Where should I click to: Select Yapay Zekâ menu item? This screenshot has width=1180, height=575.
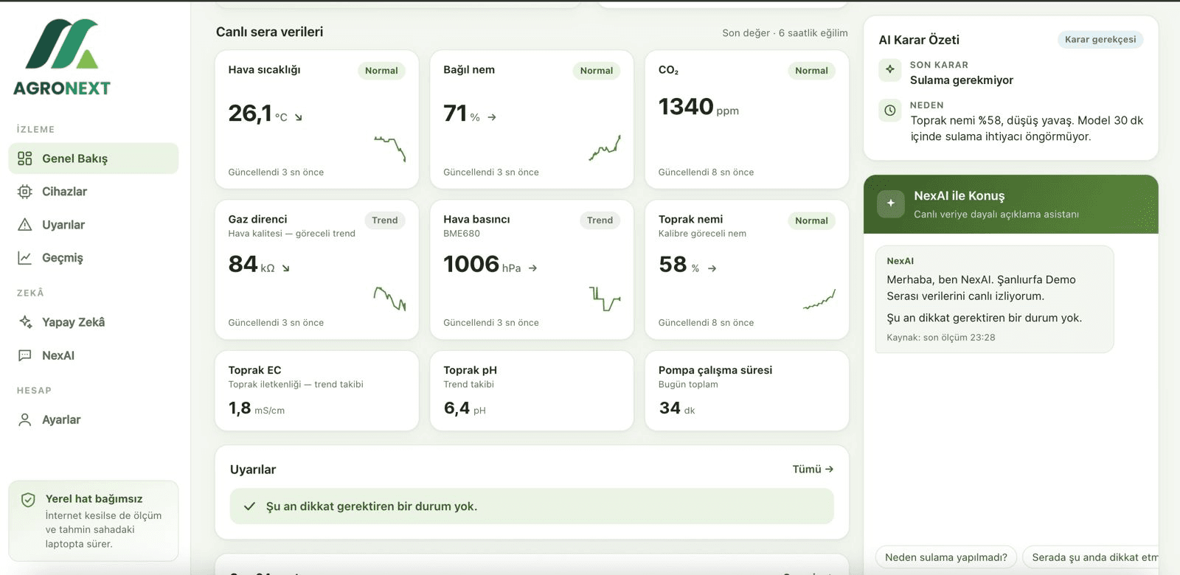(x=94, y=322)
